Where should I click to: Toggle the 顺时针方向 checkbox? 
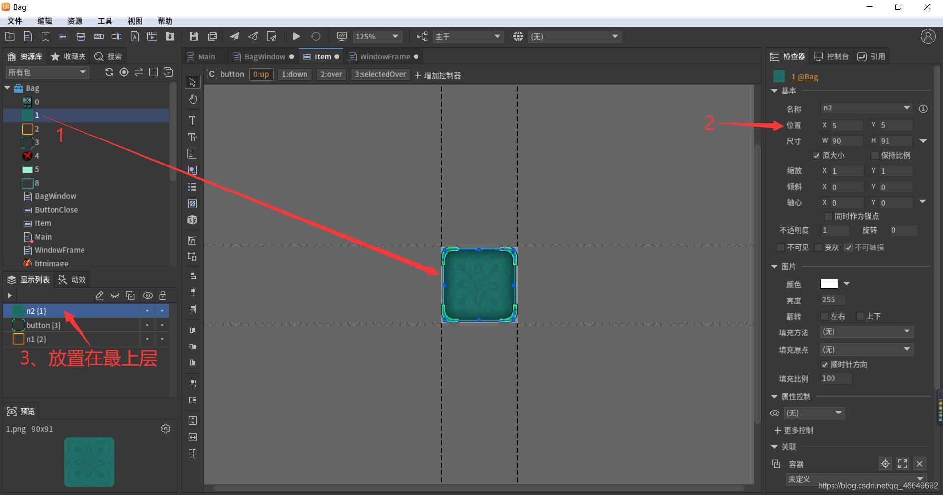tap(825, 364)
